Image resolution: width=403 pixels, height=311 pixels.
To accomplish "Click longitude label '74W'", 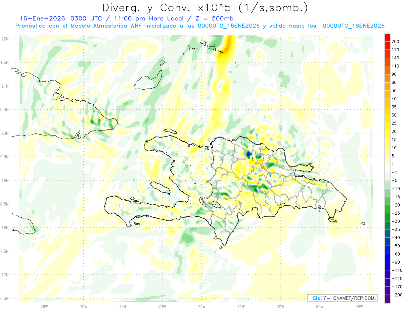I will (x=123, y=307).
